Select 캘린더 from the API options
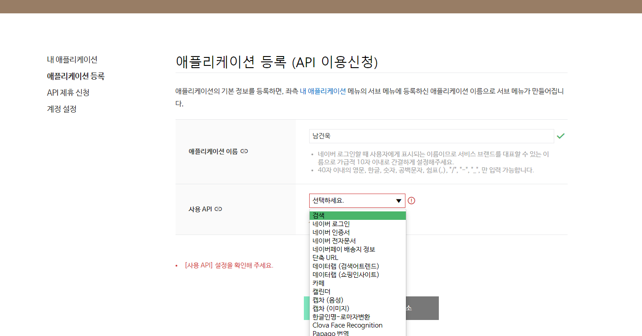This screenshot has height=336, width=642. pyautogui.click(x=358, y=291)
